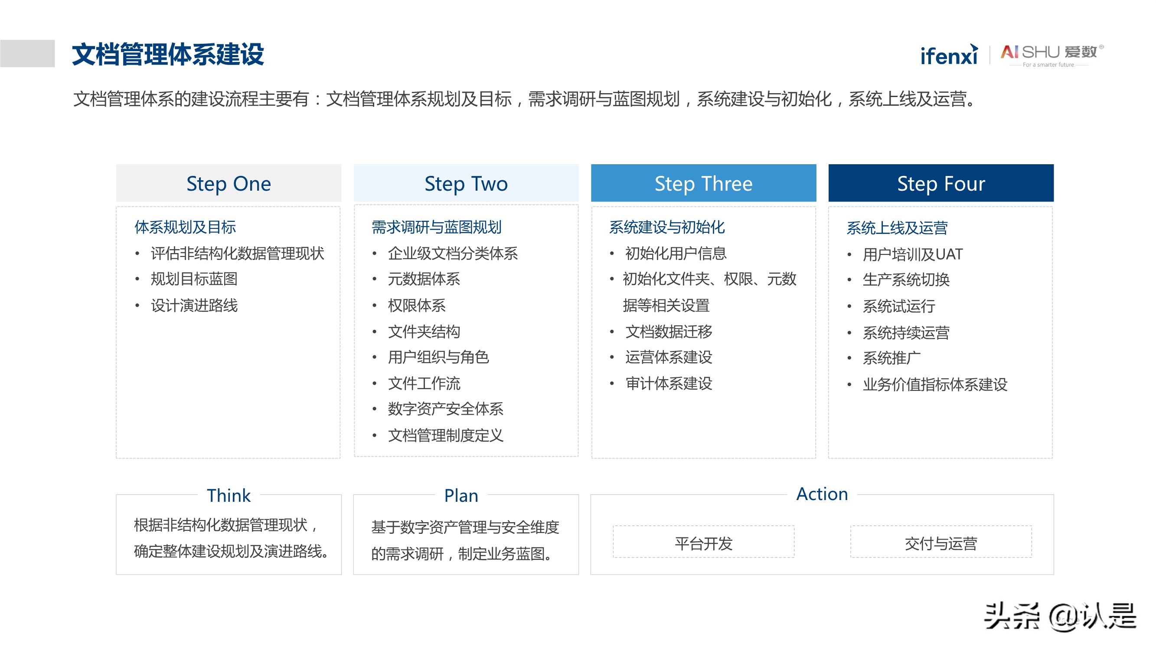Choose the dark blue Step Four header
The image size is (1156, 650).
point(940,183)
